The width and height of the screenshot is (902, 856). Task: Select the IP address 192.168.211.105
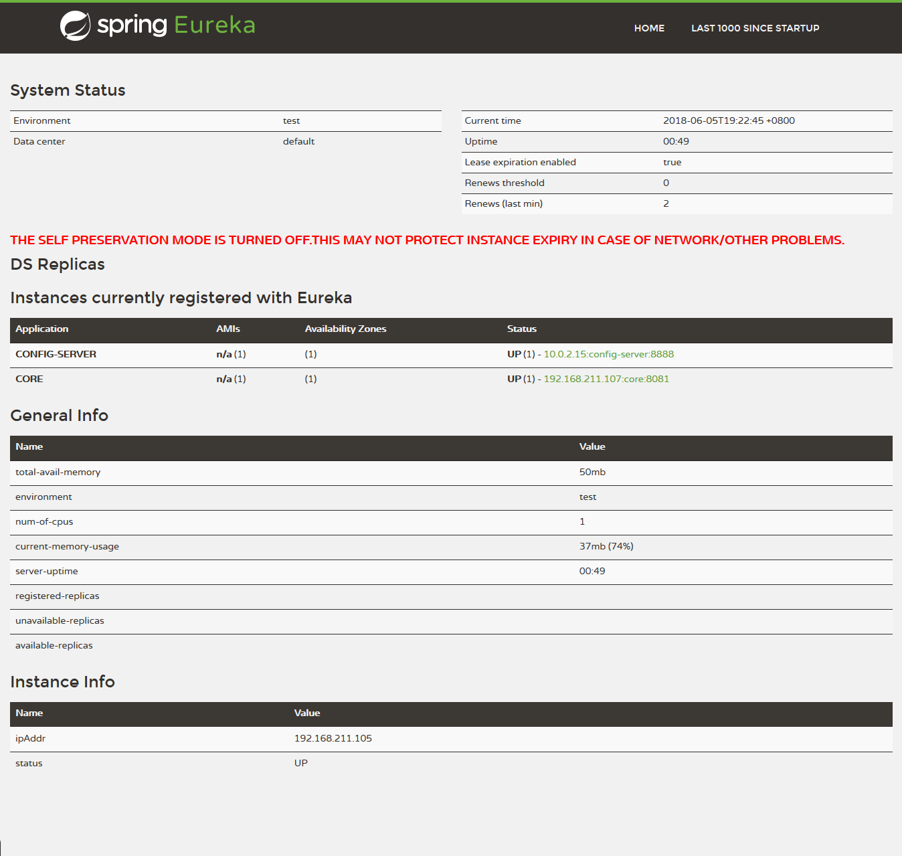(333, 738)
